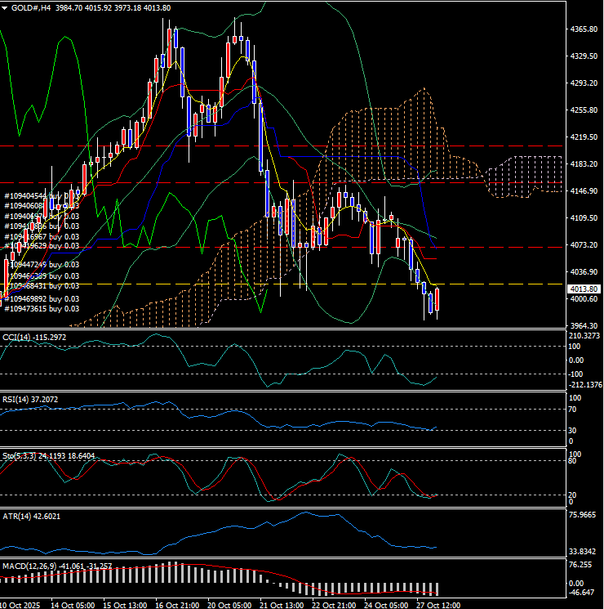Click the current price tag 4013.80
Screen dimensions: 604x609
[x=585, y=289]
